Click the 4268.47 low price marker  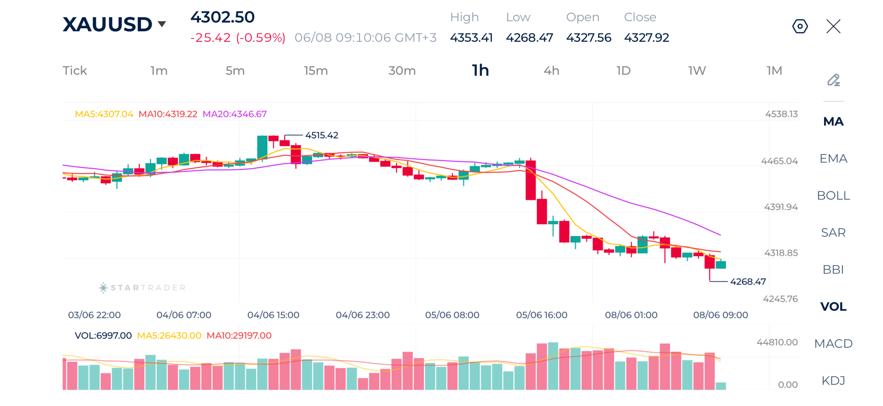tap(747, 281)
